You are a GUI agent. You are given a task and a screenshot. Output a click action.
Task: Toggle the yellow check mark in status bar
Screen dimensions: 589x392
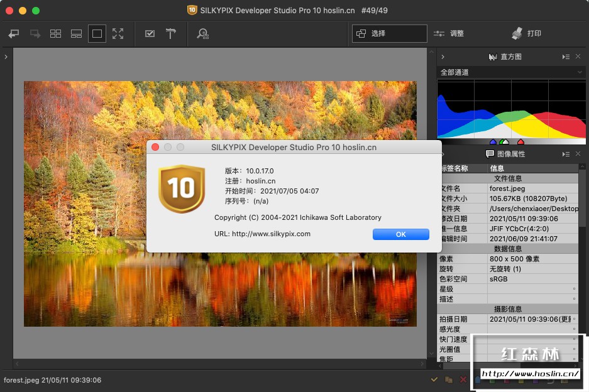[434, 379]
